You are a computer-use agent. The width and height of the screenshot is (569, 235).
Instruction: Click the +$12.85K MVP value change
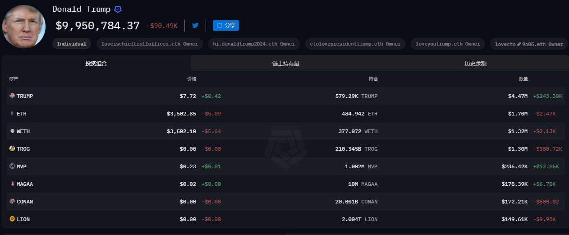point(546,166)
